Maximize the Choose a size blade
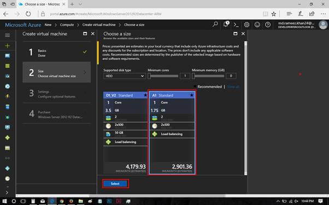 click(236, 33)
